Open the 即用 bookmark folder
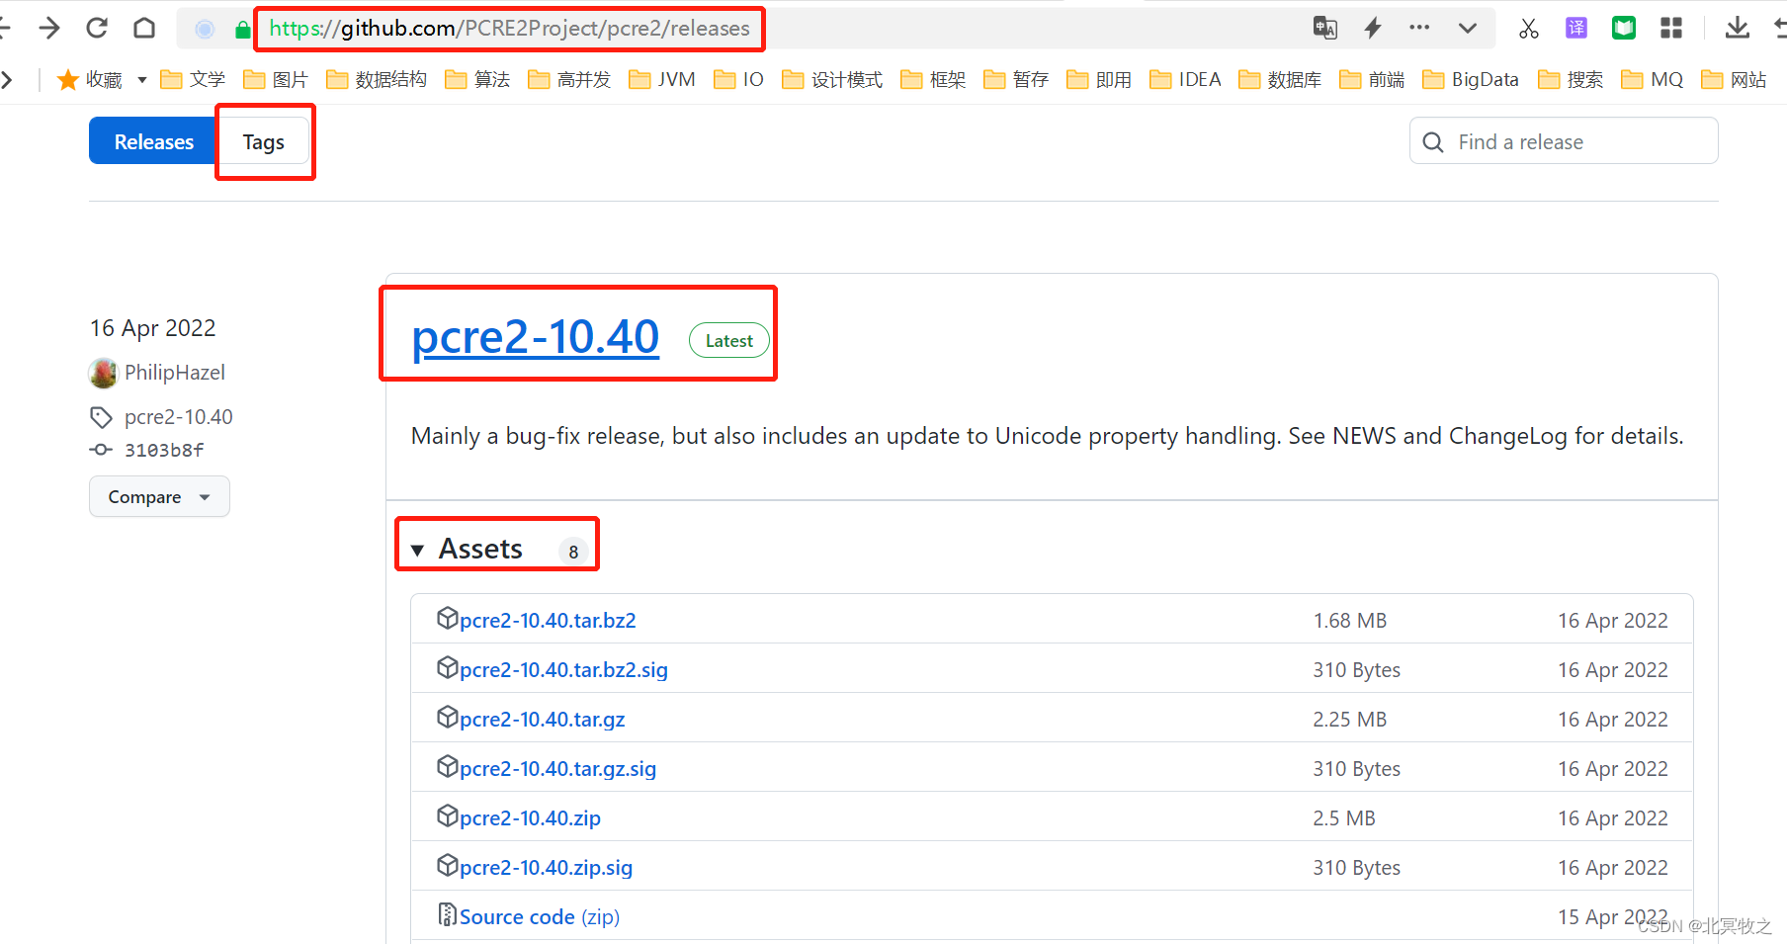Image resolution: width=1787 pixels, height=944 pixels. [1099, 79]
